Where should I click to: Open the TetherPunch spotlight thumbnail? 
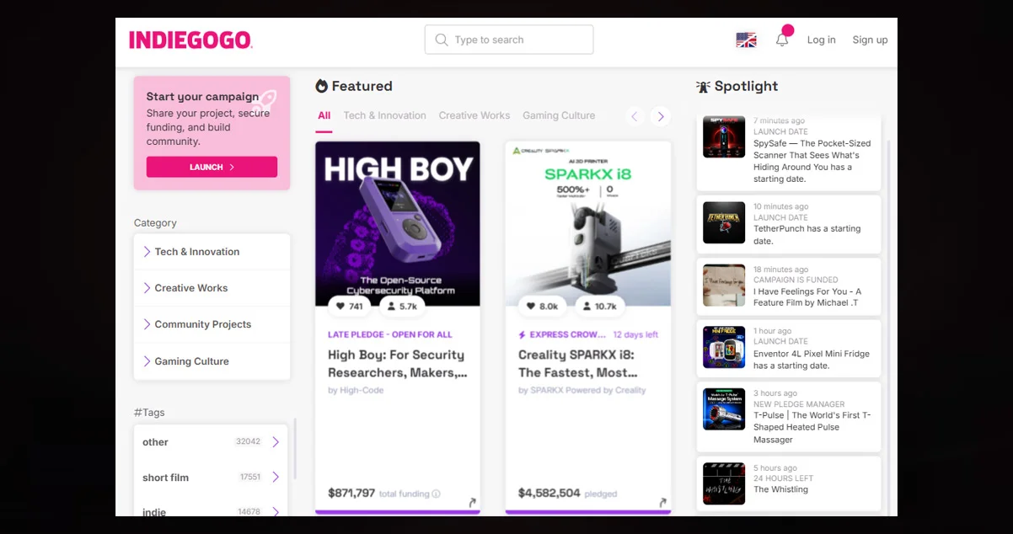(x=724, y=223)
